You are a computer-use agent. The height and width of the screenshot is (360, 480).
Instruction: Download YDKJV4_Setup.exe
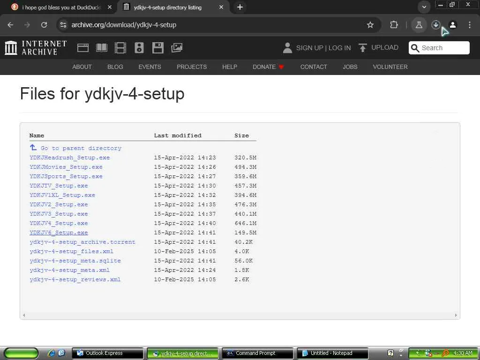point(59,223)
